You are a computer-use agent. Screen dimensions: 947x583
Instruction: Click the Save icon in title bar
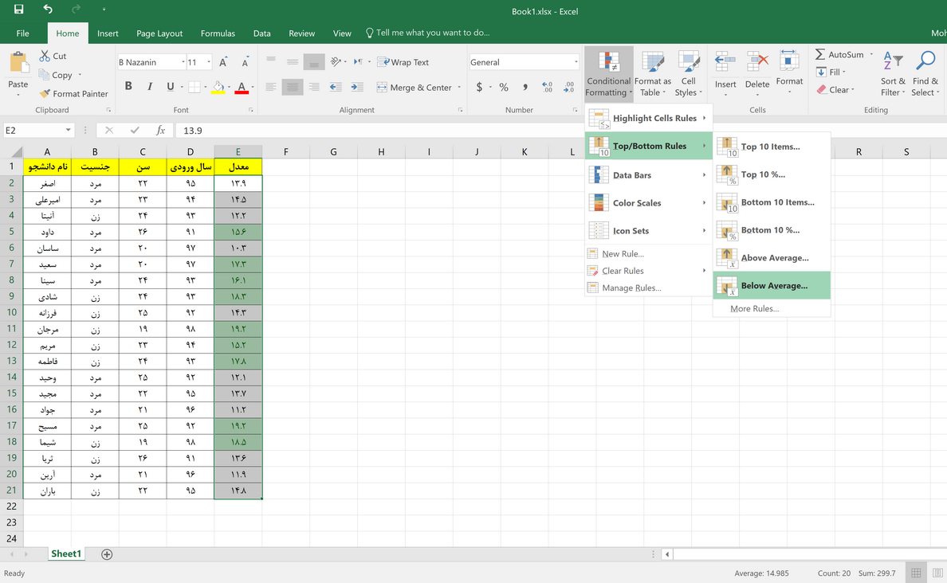(x=18, y=10)
